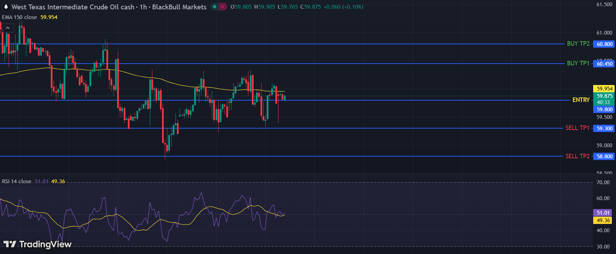Screen dimensions: 616x254
Task: Click the 59.300 price axis tag
Action: tap(604, 129)
